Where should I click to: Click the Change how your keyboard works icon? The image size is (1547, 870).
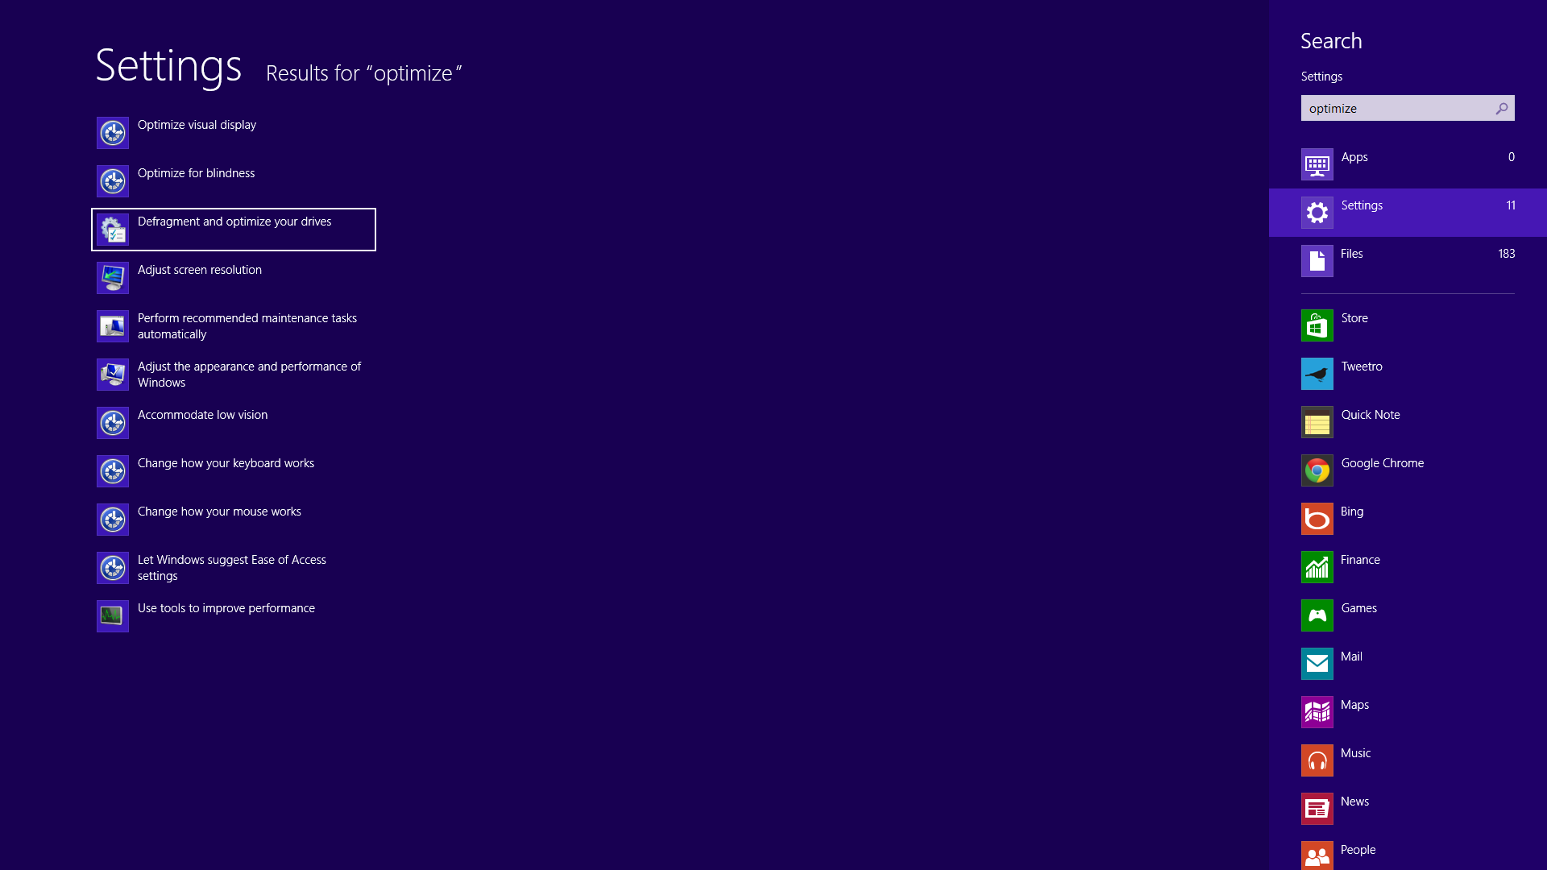[x=113, y=470]
